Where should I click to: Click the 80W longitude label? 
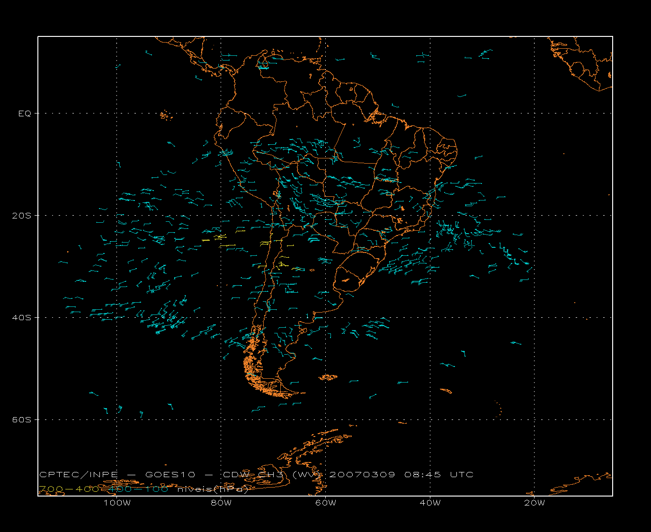pyautogui.click(x=221, y=503)
